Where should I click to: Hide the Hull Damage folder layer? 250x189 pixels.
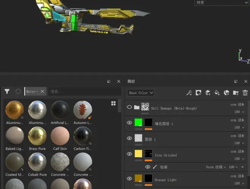click(129, 107)
